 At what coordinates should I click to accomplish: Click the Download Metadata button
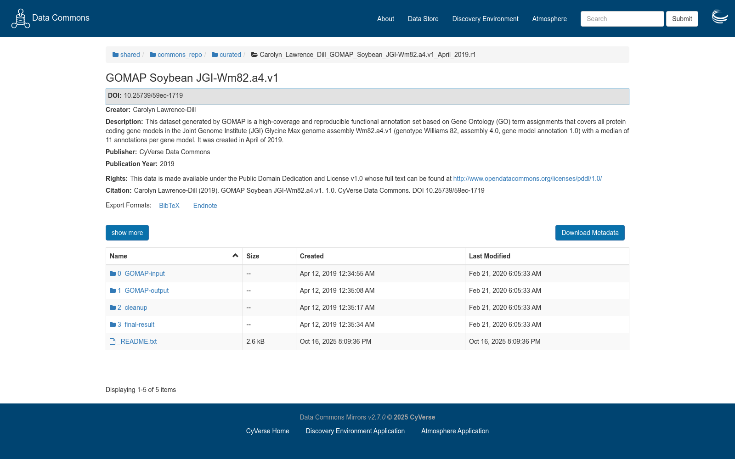click(x=590, y=233)
